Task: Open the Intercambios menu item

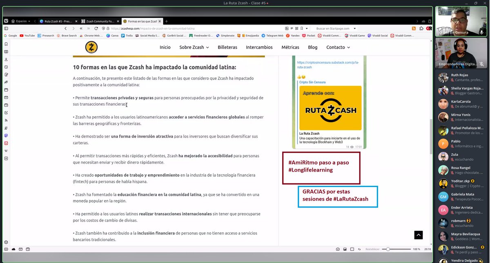Action: point(259,47)
